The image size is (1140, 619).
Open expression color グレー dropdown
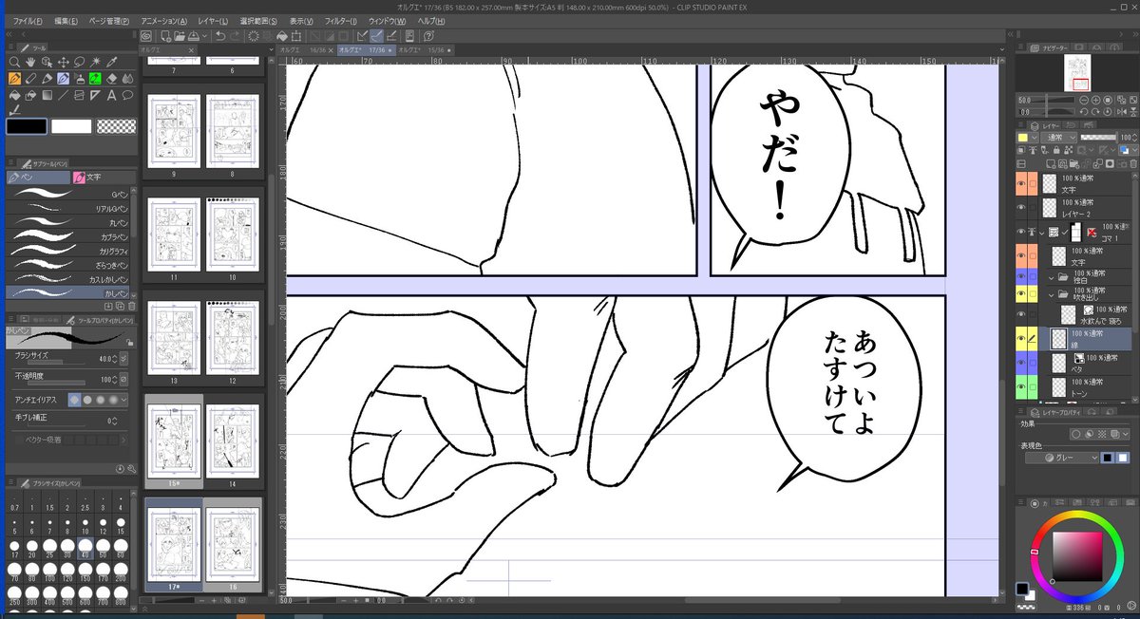tap(1059, 458)
